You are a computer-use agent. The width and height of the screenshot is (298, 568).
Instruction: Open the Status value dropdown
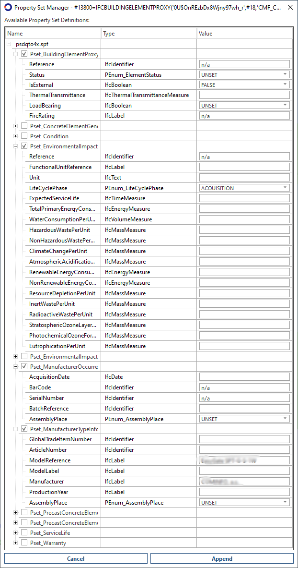285,74
